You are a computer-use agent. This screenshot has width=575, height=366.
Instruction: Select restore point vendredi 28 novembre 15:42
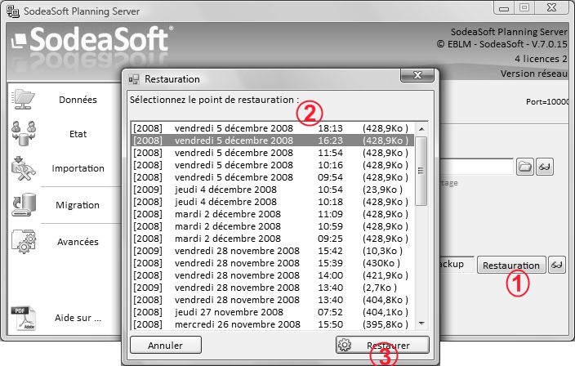point(273,251)
